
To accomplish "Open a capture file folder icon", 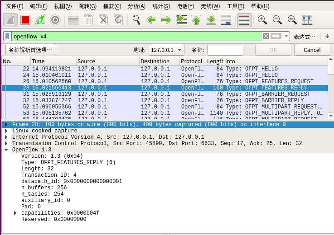I will (x=73, y=20).
